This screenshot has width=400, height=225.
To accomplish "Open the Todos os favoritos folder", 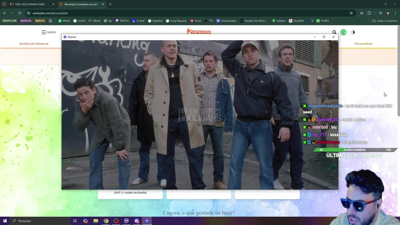I will point(384,21).
